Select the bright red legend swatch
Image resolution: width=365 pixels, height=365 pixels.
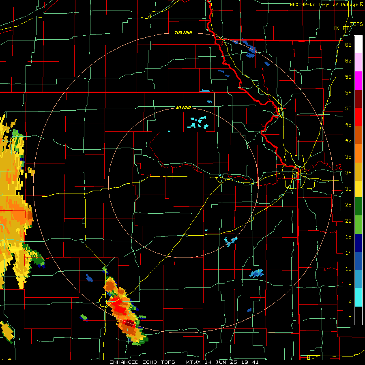pyautogui.click(x=358, y=117)
